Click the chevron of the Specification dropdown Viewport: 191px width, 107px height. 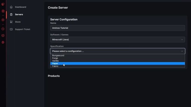click(182, 51)
